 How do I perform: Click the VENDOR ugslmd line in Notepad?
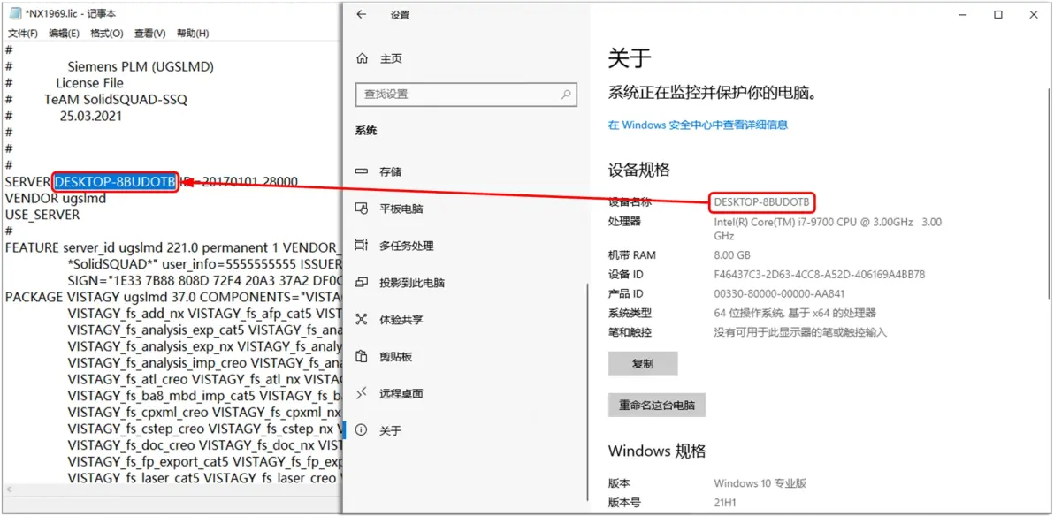pos(55,198)
